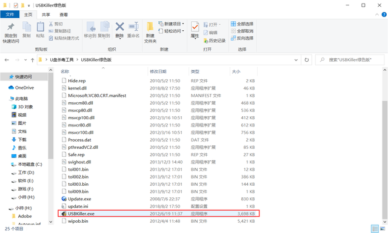Sort by the Size column header
The width and height of the screenshot is (388, 233).
point(236,71)
